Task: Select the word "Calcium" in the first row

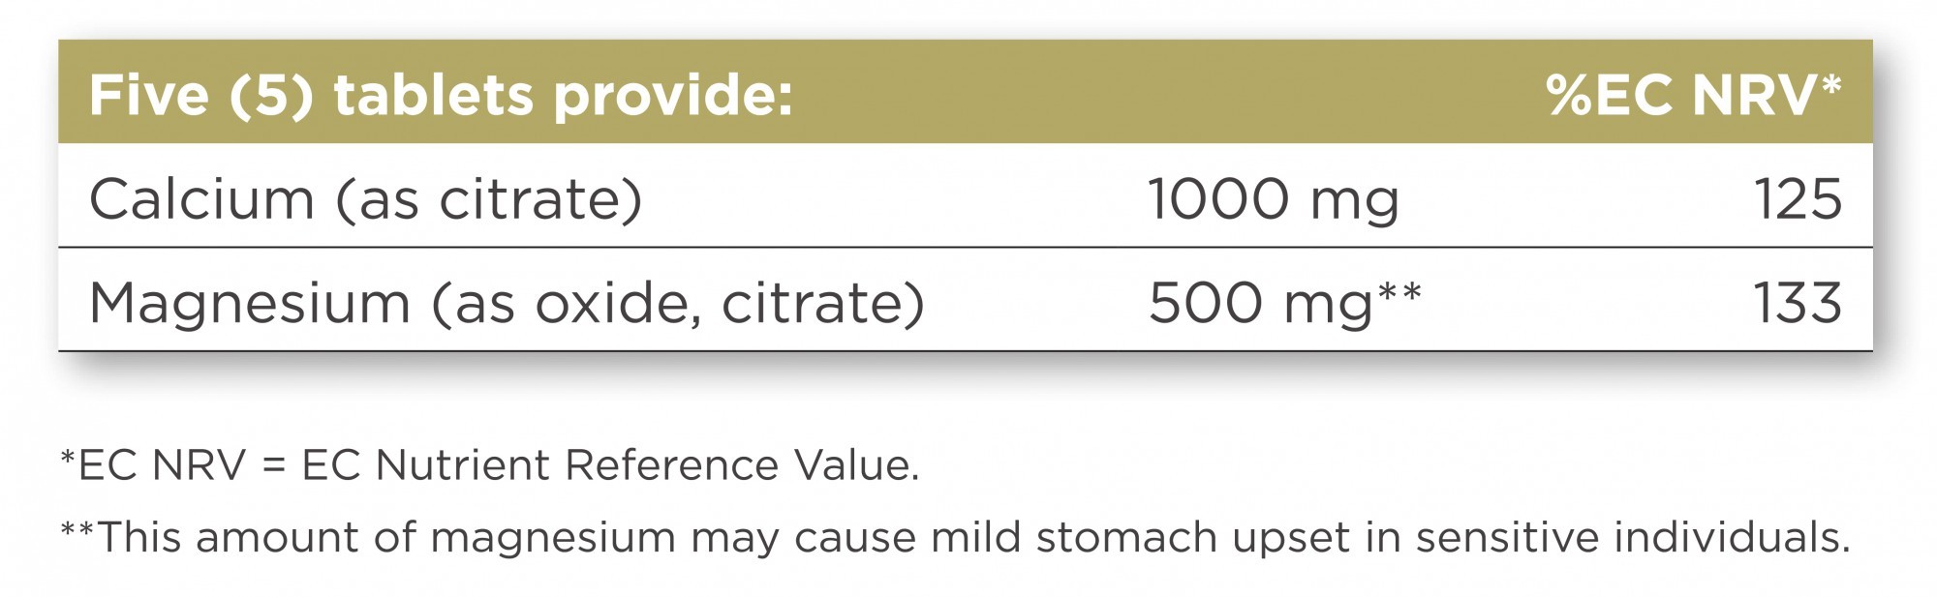Action: tap(201, 200)
